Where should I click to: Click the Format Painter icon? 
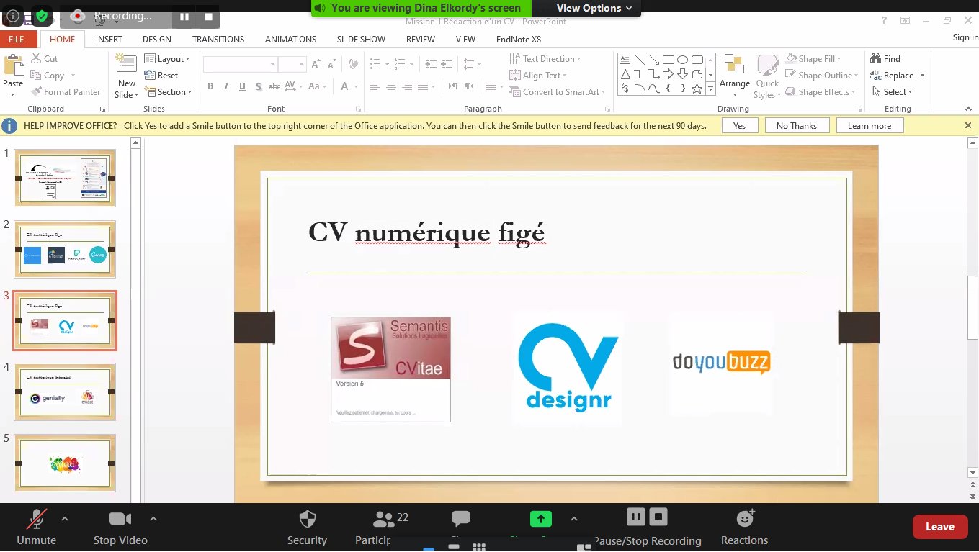[x=37, y=92]
